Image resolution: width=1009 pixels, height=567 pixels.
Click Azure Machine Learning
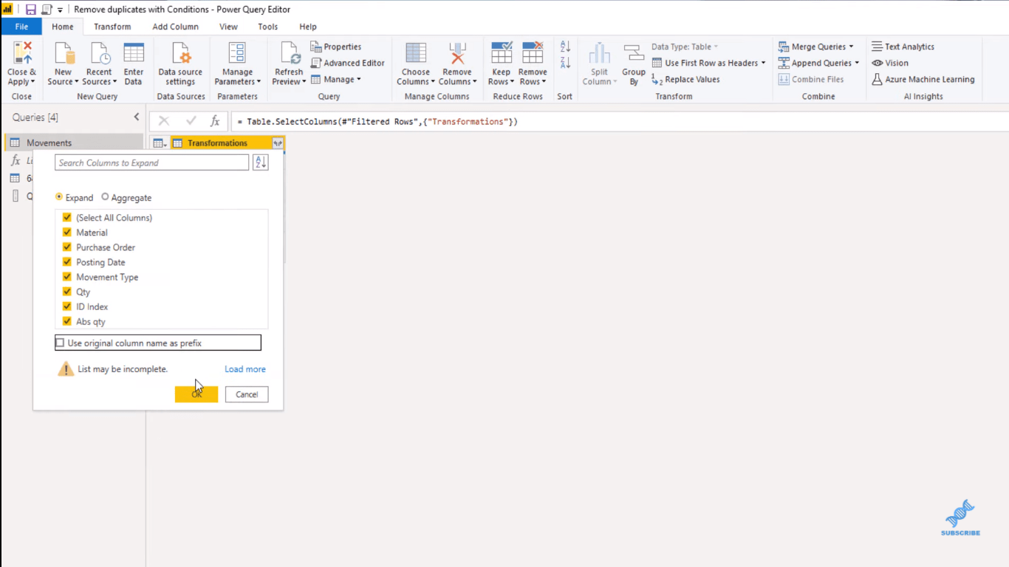923,79
